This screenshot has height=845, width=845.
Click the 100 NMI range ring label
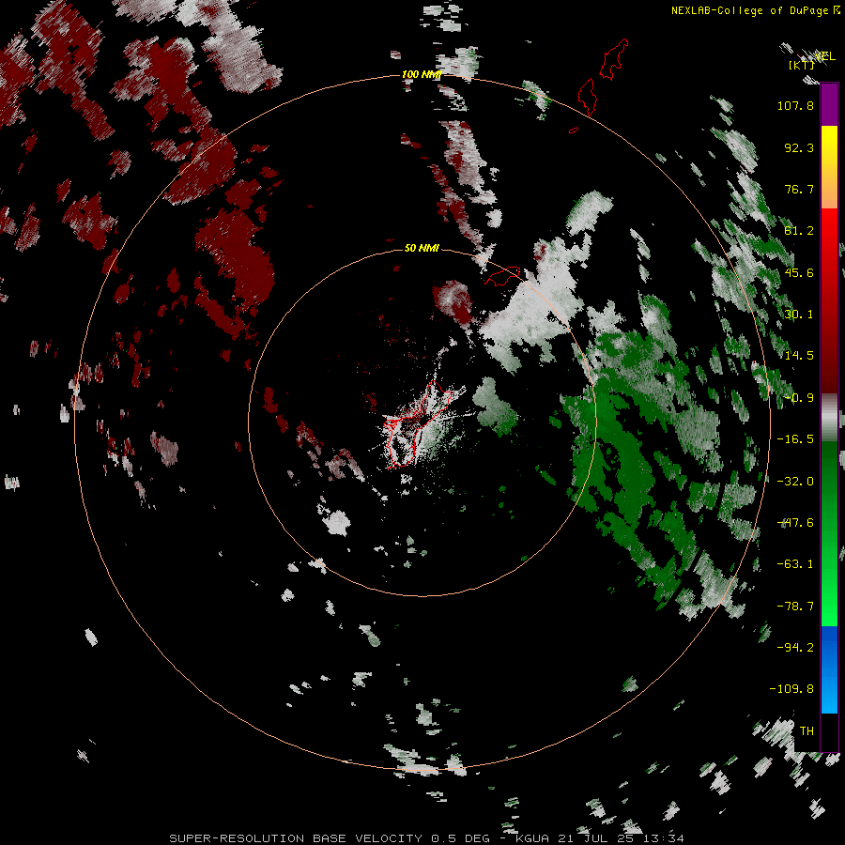pyautogui.click(x=422, y=74)
